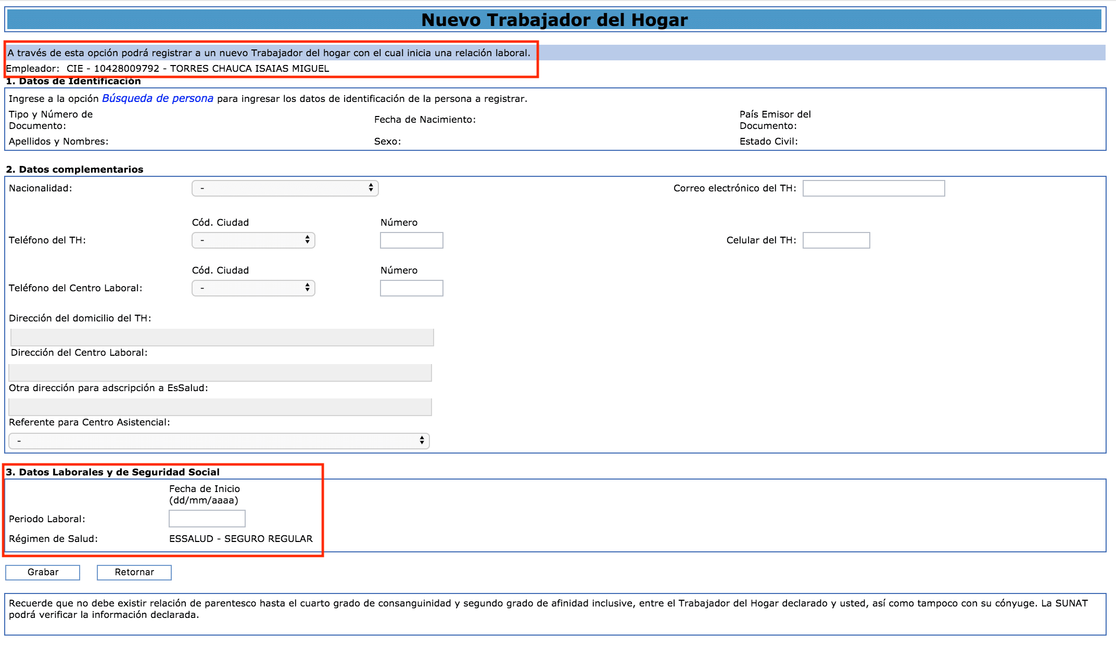1116x646 pixels.
Task: Click the Empleador CIE TORRES CHAUCA line
Action: tap(168, 68)
